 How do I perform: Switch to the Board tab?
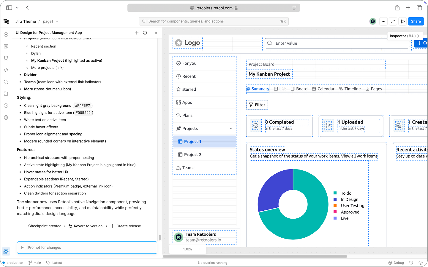pos(299,89)
